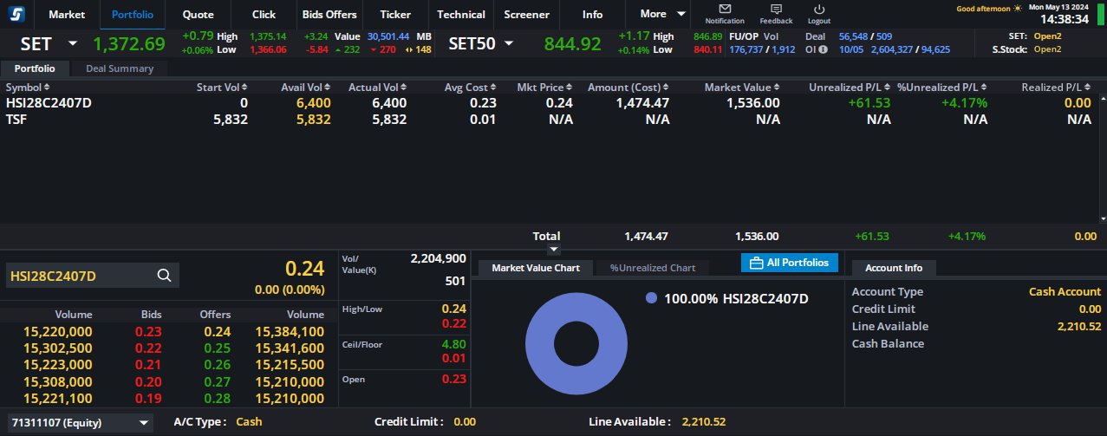Switch to the %Unrealized Chart tab
Image resolution: width=1107 pixels, height=436 pixels.
point(652,268)
